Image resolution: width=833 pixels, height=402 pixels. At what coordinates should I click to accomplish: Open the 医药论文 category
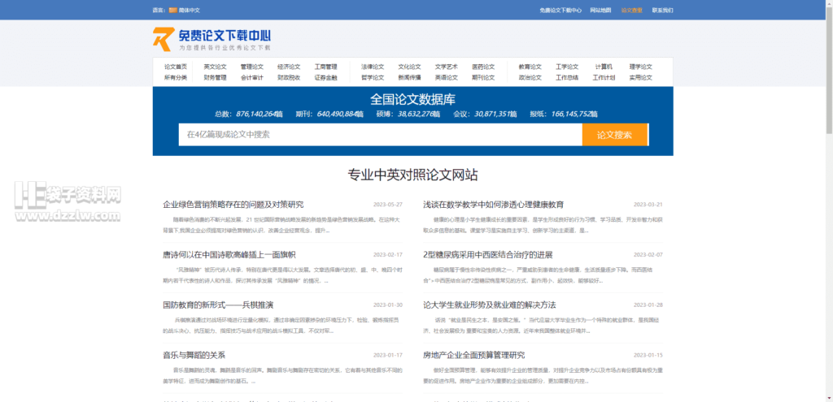483,67
